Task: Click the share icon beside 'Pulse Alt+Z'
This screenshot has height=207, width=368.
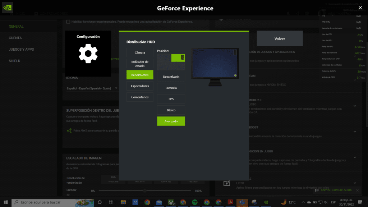Action: coord(69,131)
